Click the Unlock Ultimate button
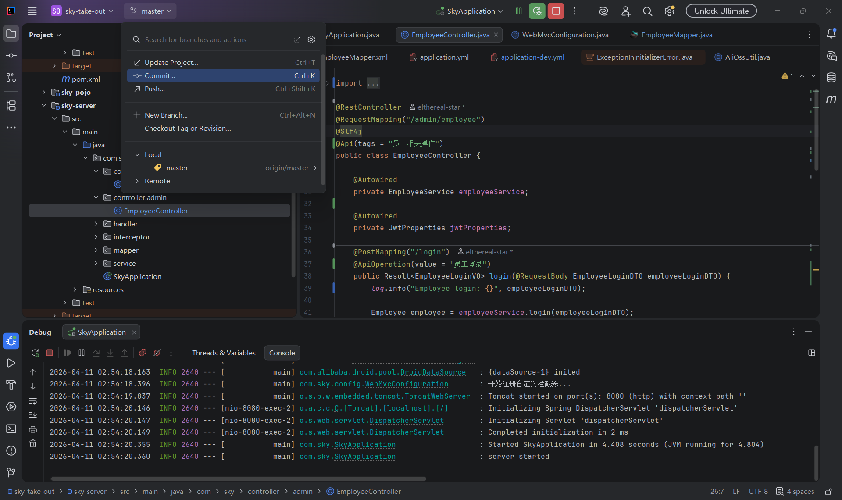This screenshot has width=842, height=500. point(721,11)
